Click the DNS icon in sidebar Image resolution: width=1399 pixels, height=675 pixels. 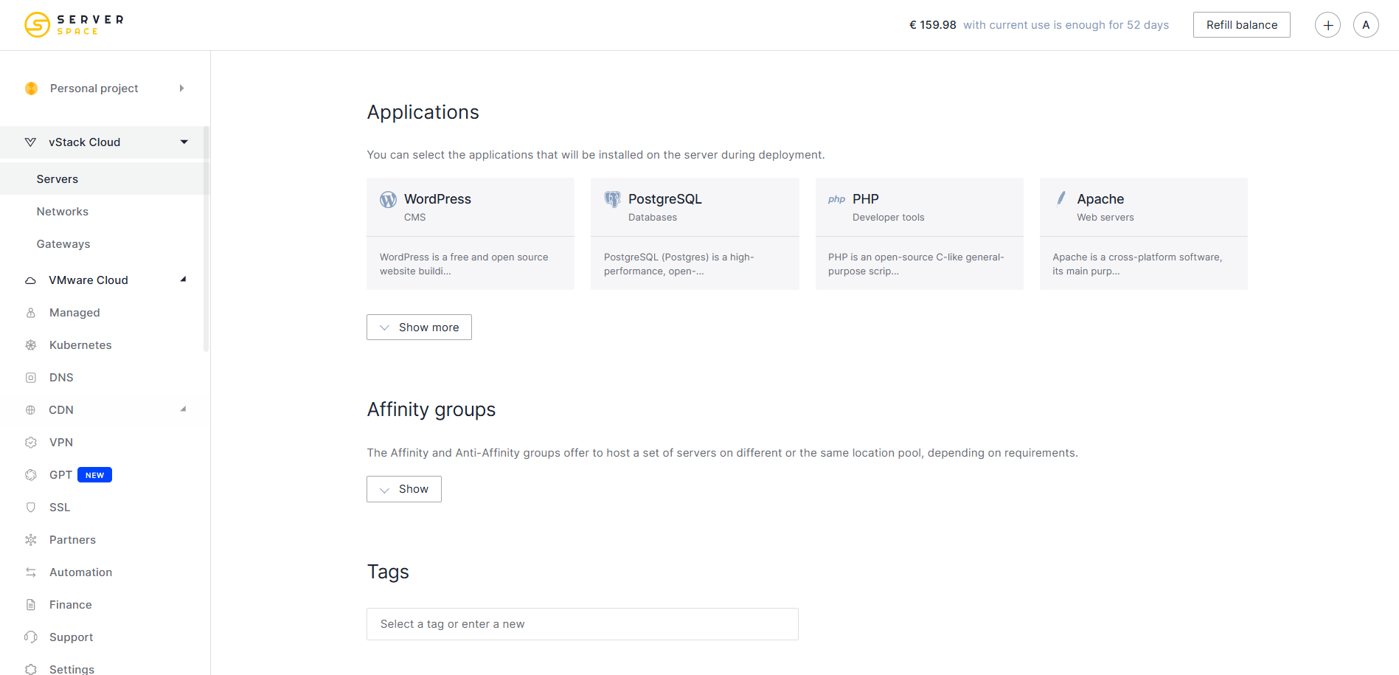[x=31, y=378]
